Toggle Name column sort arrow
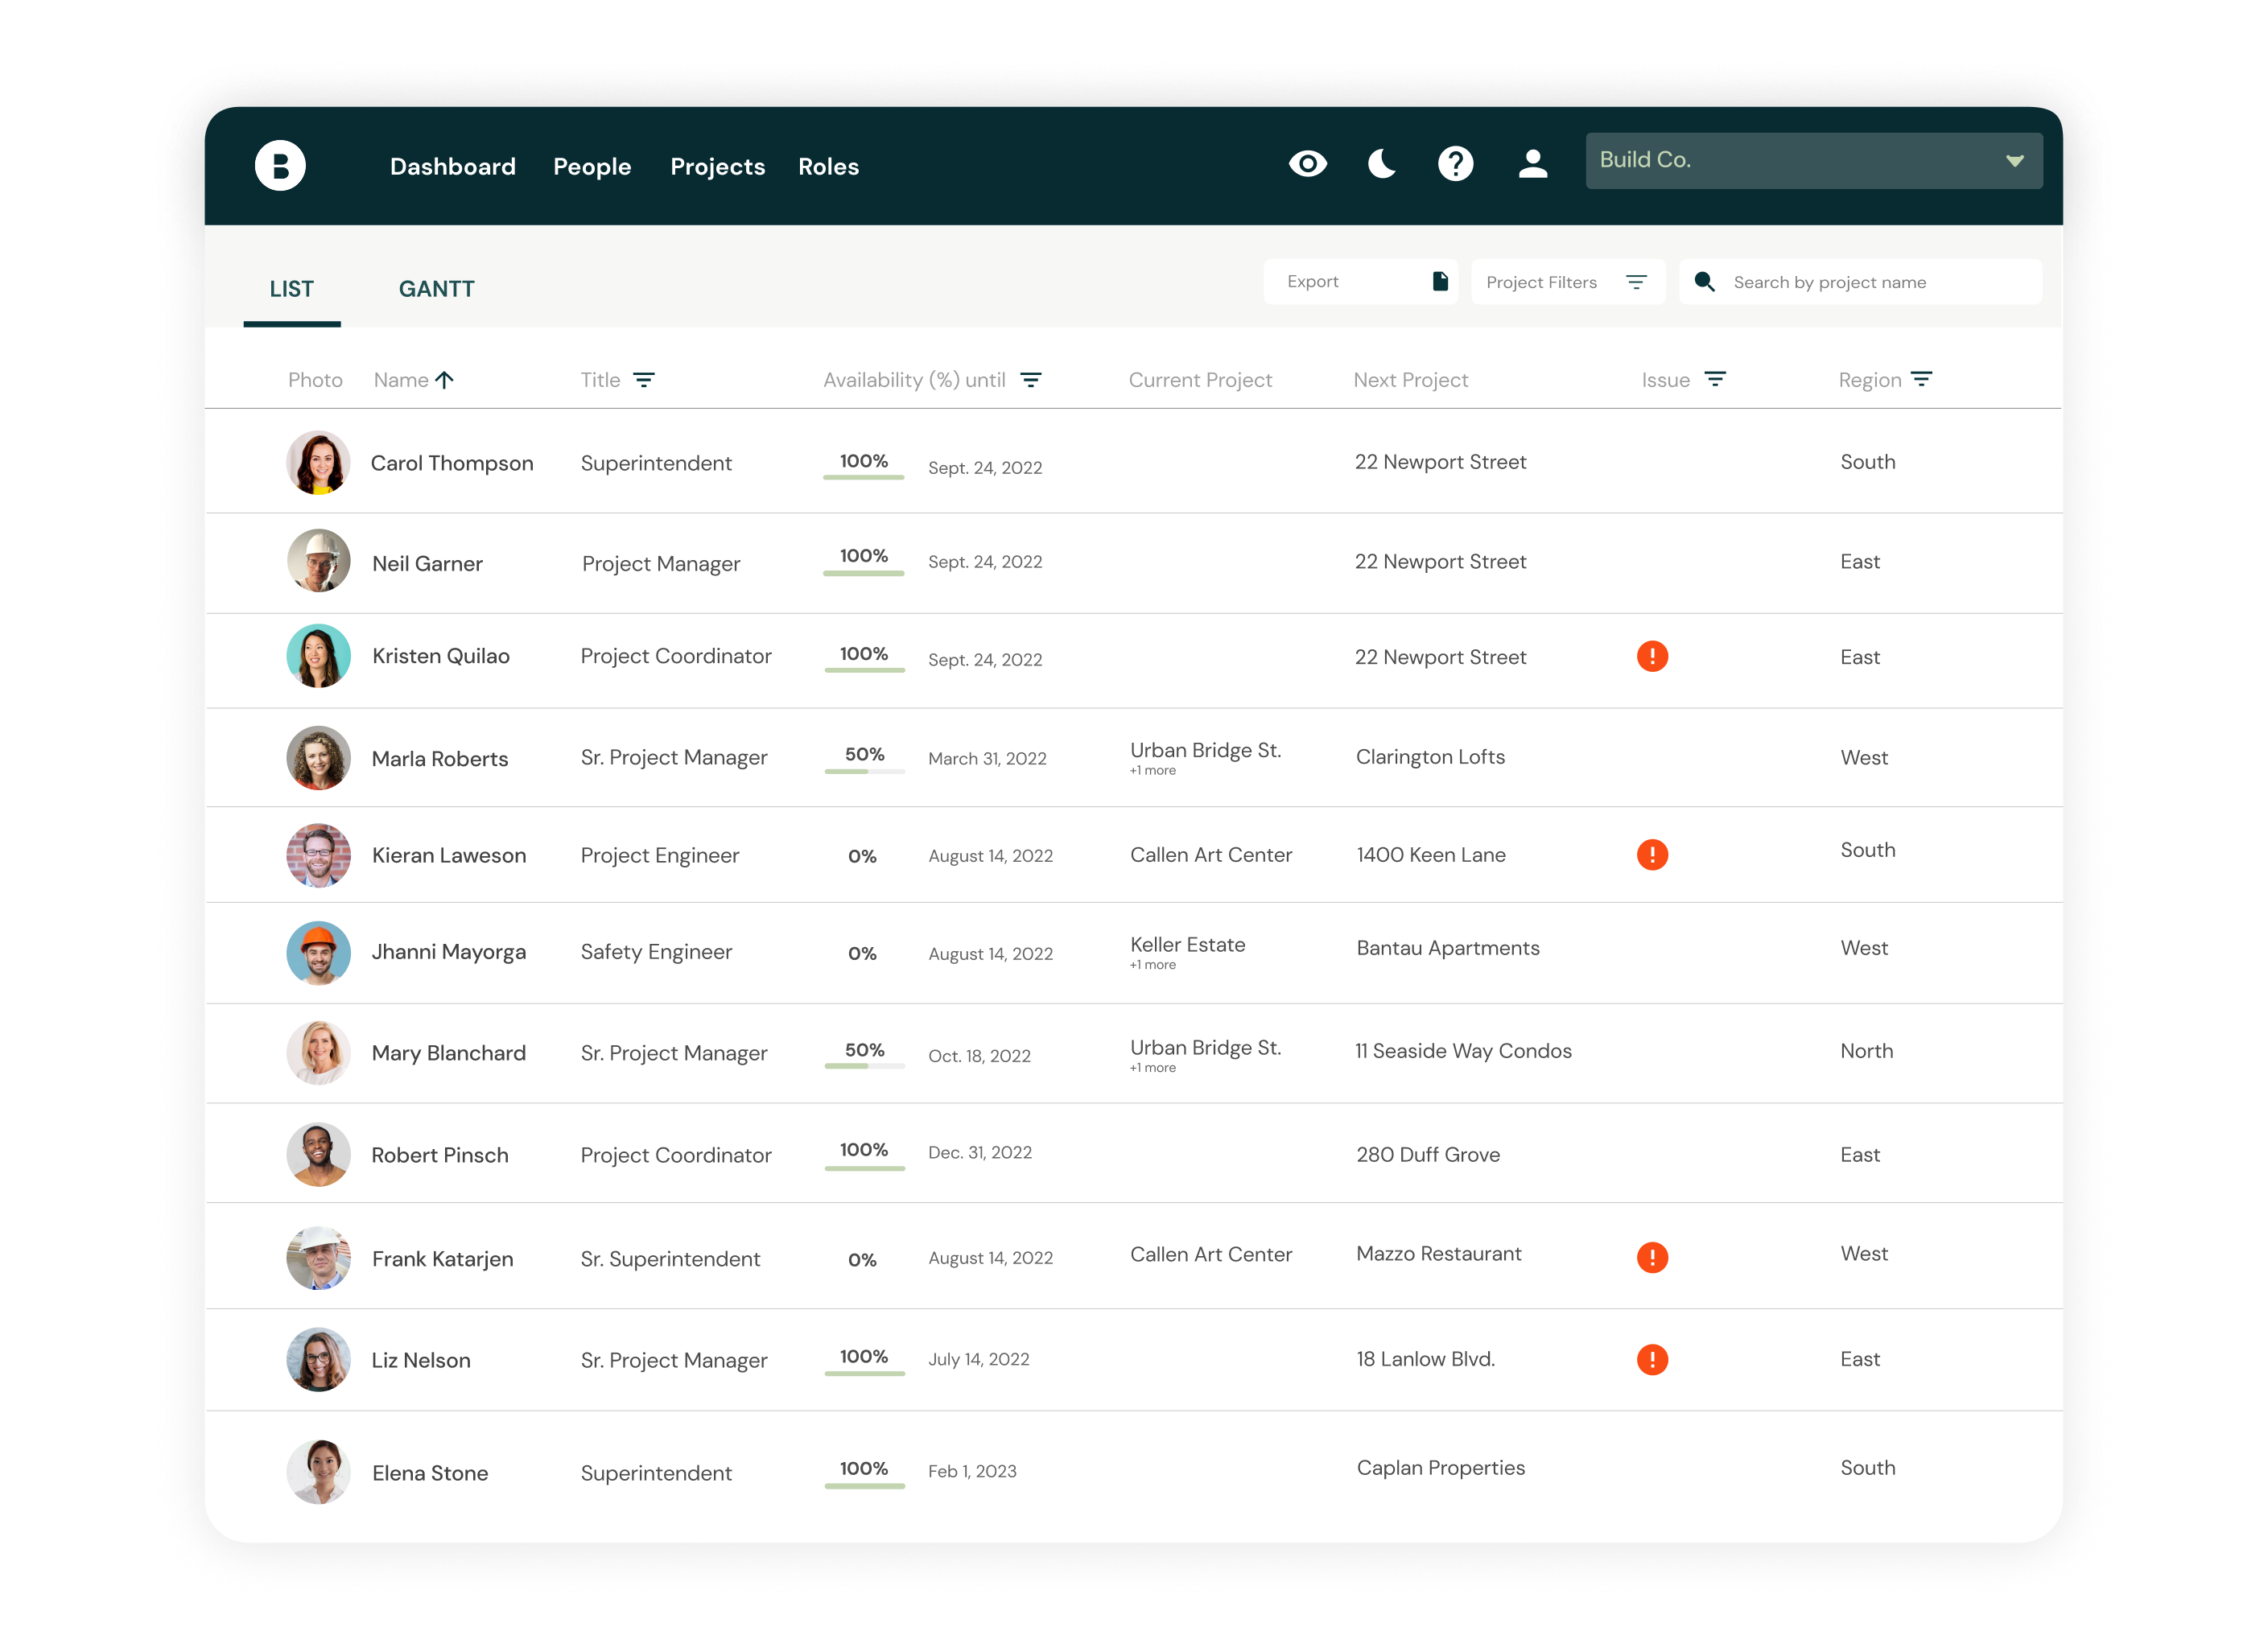This screenshot has height=1652, width=2268. click(445, 380)
